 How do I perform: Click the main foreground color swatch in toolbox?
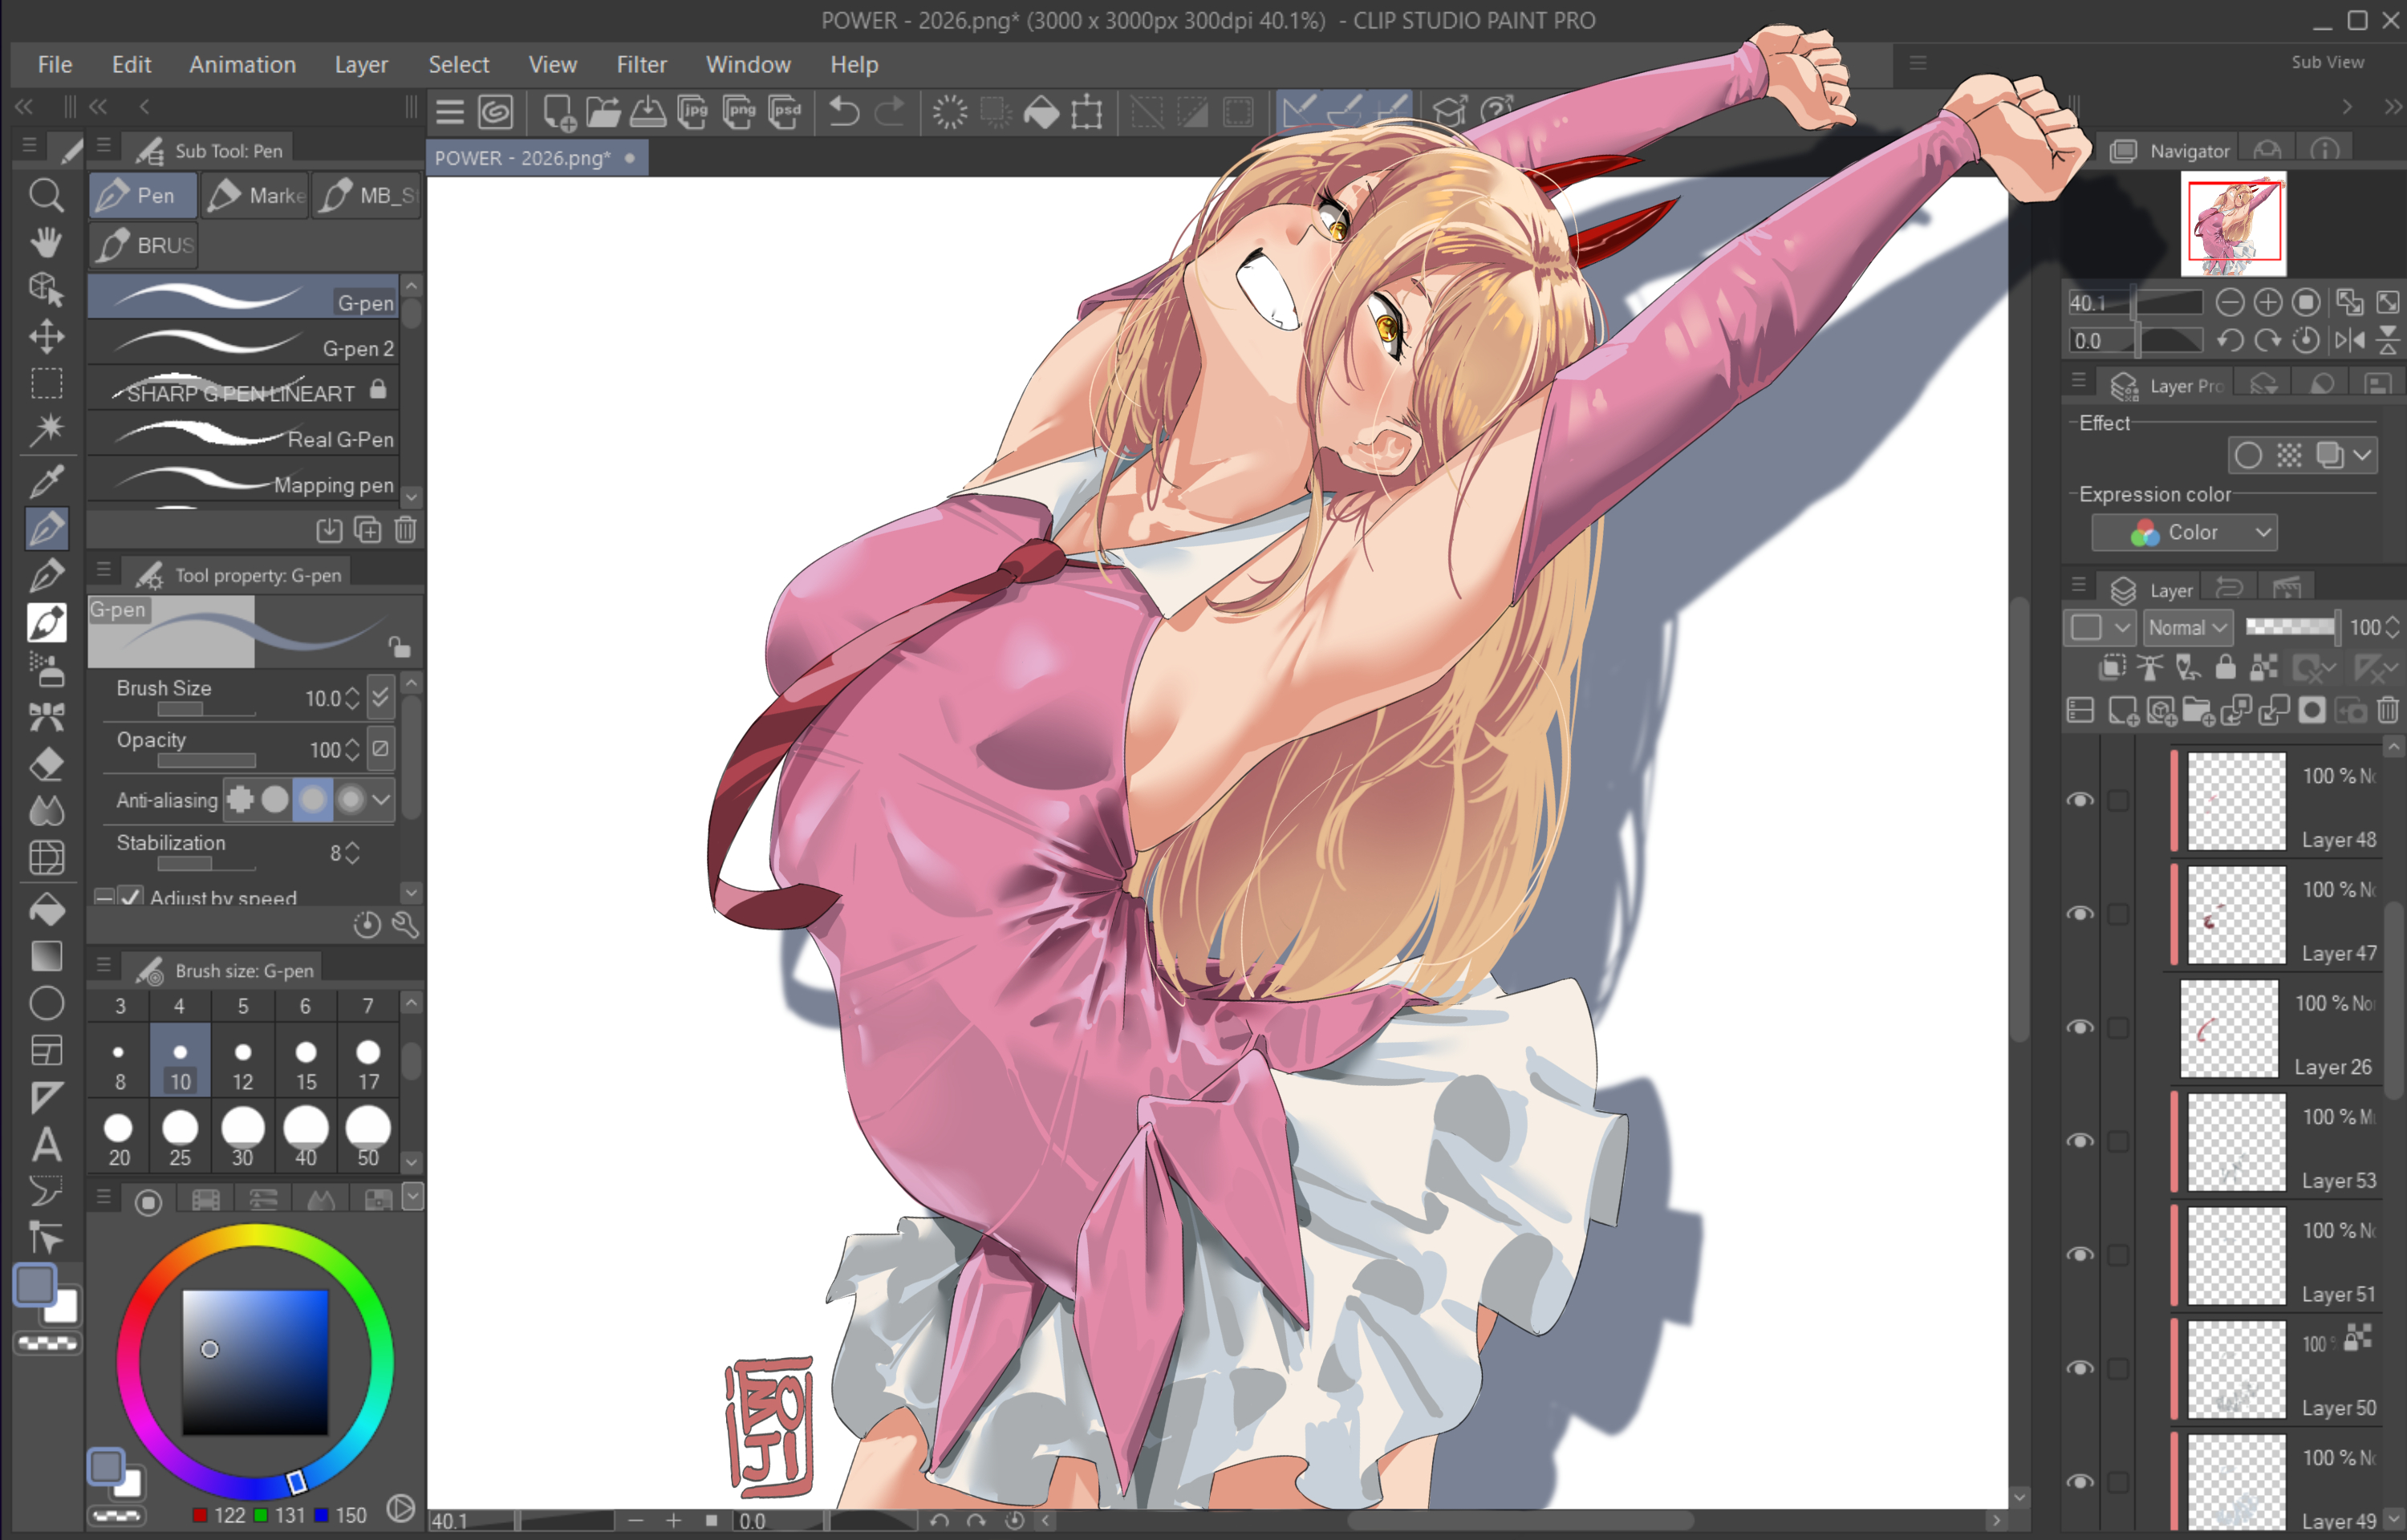pos(35,1285)
